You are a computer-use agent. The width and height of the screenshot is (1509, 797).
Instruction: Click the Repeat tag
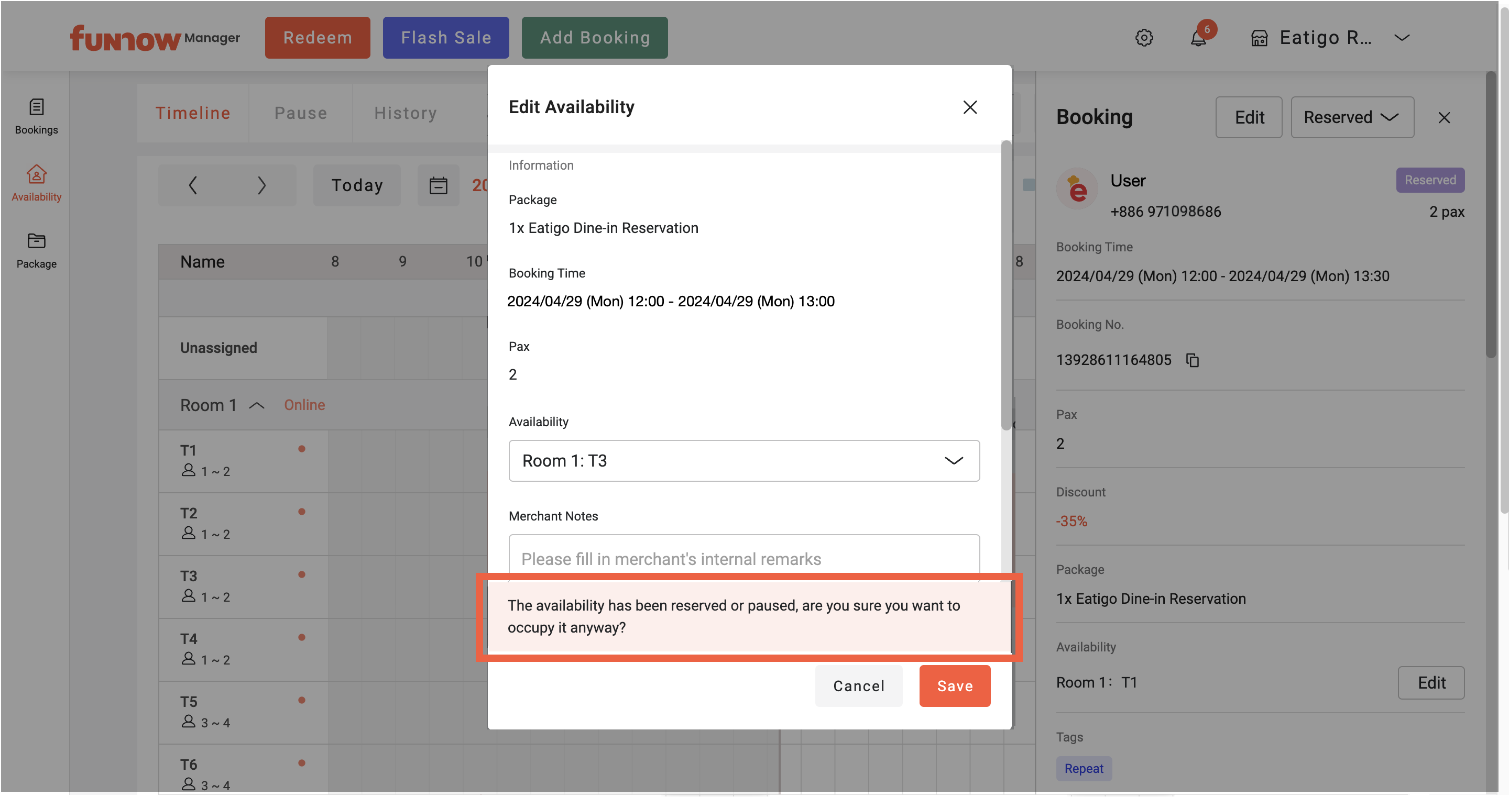[x=1083, y=768]
